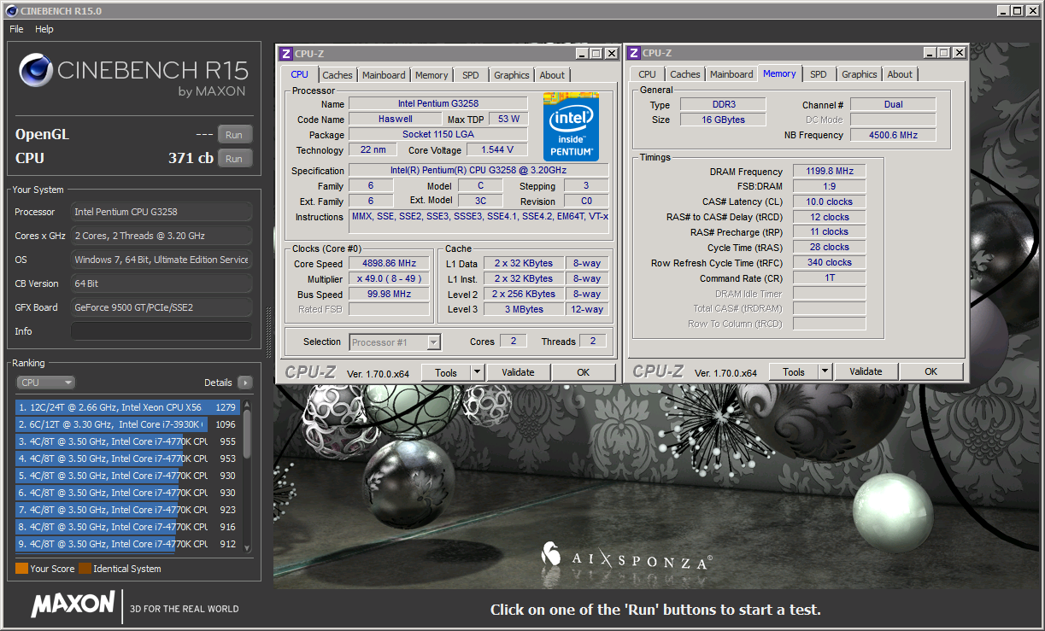Viewport: 1045px width, 631px height.
Task: Select ranking entry 3 scoring 955
Action: 128,441
